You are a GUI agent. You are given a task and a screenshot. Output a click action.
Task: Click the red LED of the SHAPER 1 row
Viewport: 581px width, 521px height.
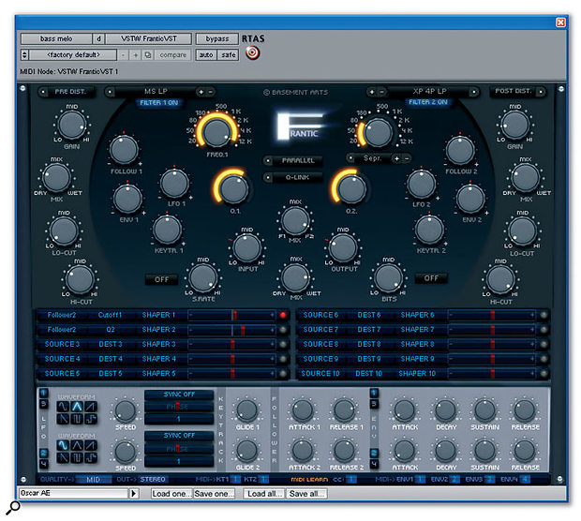(283, 315)
